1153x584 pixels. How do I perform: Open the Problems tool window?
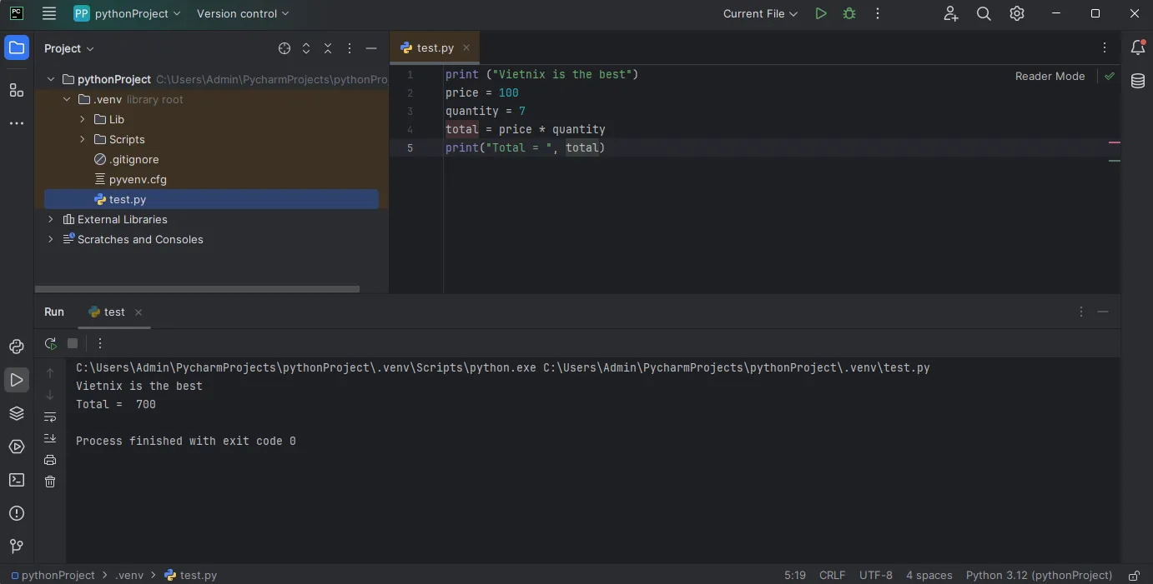(x=17, y=513)
